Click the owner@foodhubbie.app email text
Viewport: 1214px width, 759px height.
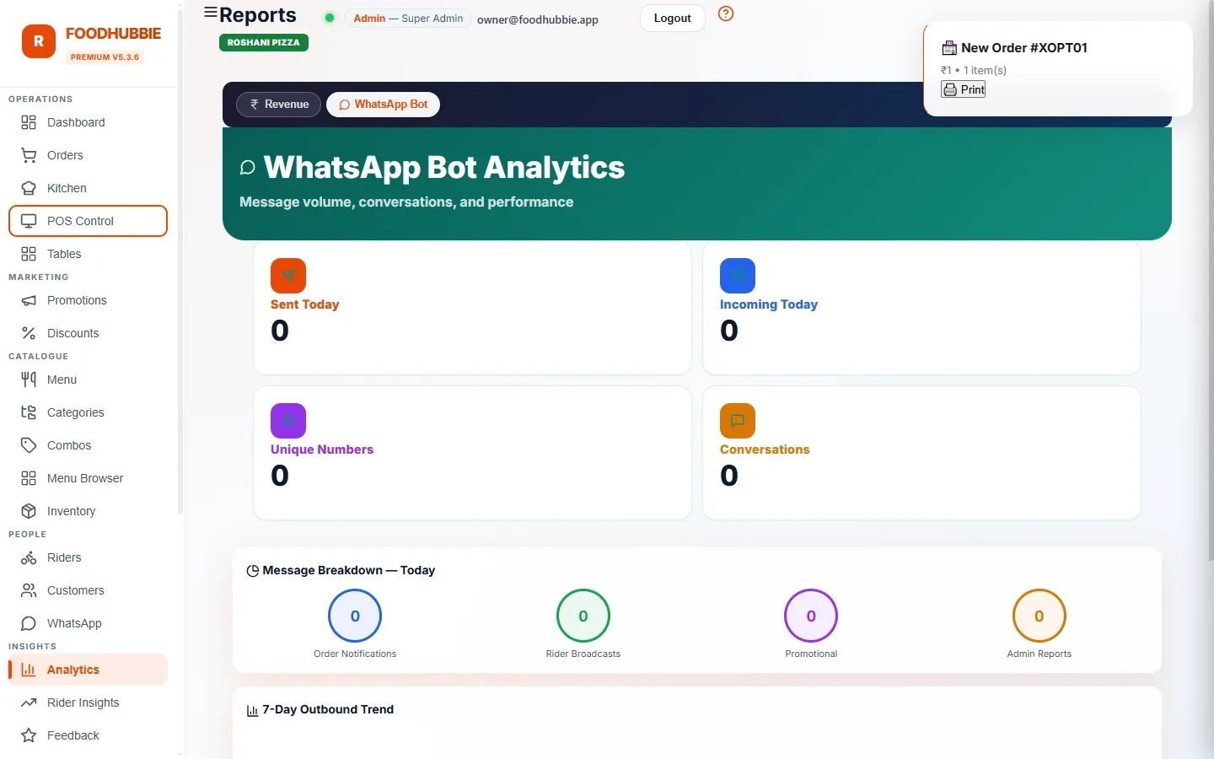tap(538, 19)
